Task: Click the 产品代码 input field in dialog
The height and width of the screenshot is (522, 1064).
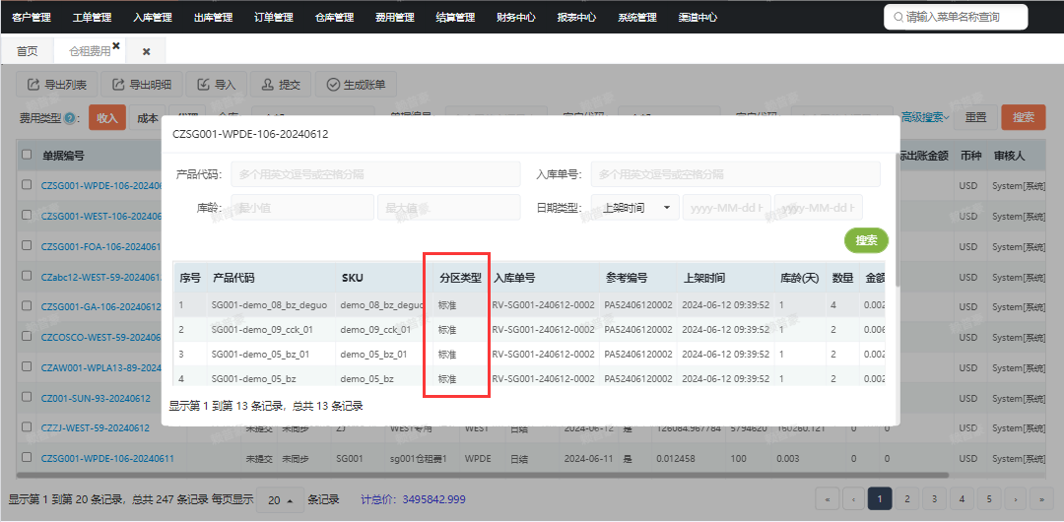Action: tap(376, 174)
